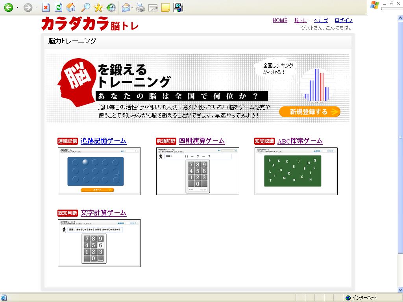Click the 全国ランキングがわかる！ speech bubble

tap(277, 69)
